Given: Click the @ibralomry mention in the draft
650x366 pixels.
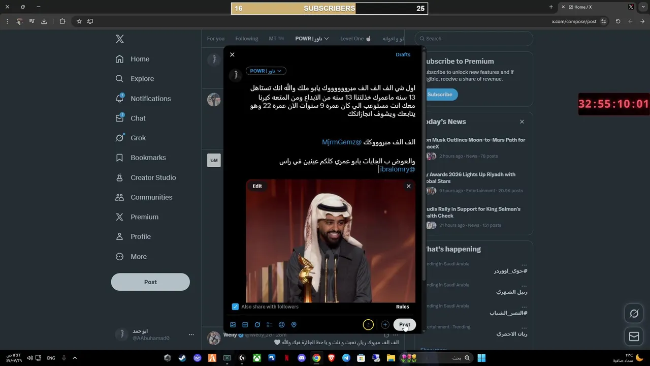Looking at the screenshot, I should coord(398,169).
